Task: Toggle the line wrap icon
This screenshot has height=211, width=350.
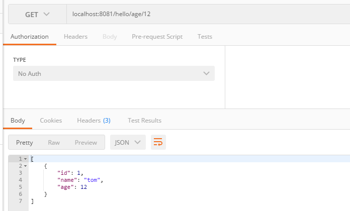Action: pos(158,142)
